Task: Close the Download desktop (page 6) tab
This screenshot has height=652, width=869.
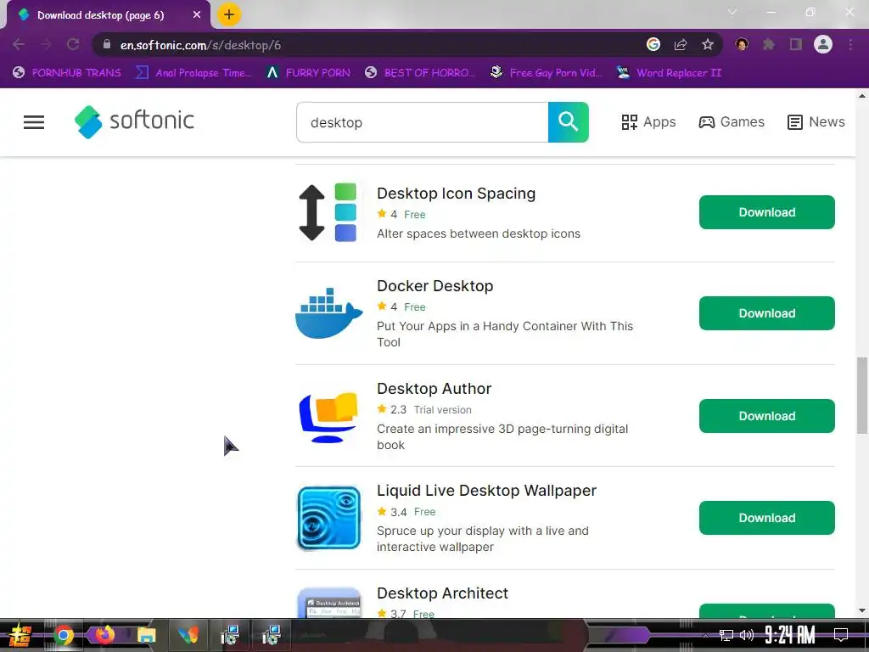Action: (197, 15)
